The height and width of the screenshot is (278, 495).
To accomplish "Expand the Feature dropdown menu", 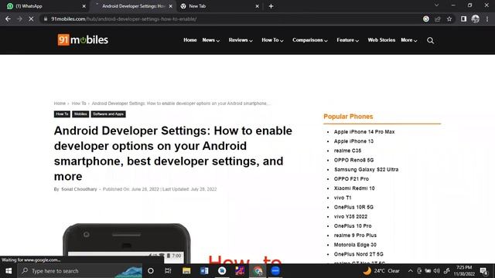I will 347,40.
